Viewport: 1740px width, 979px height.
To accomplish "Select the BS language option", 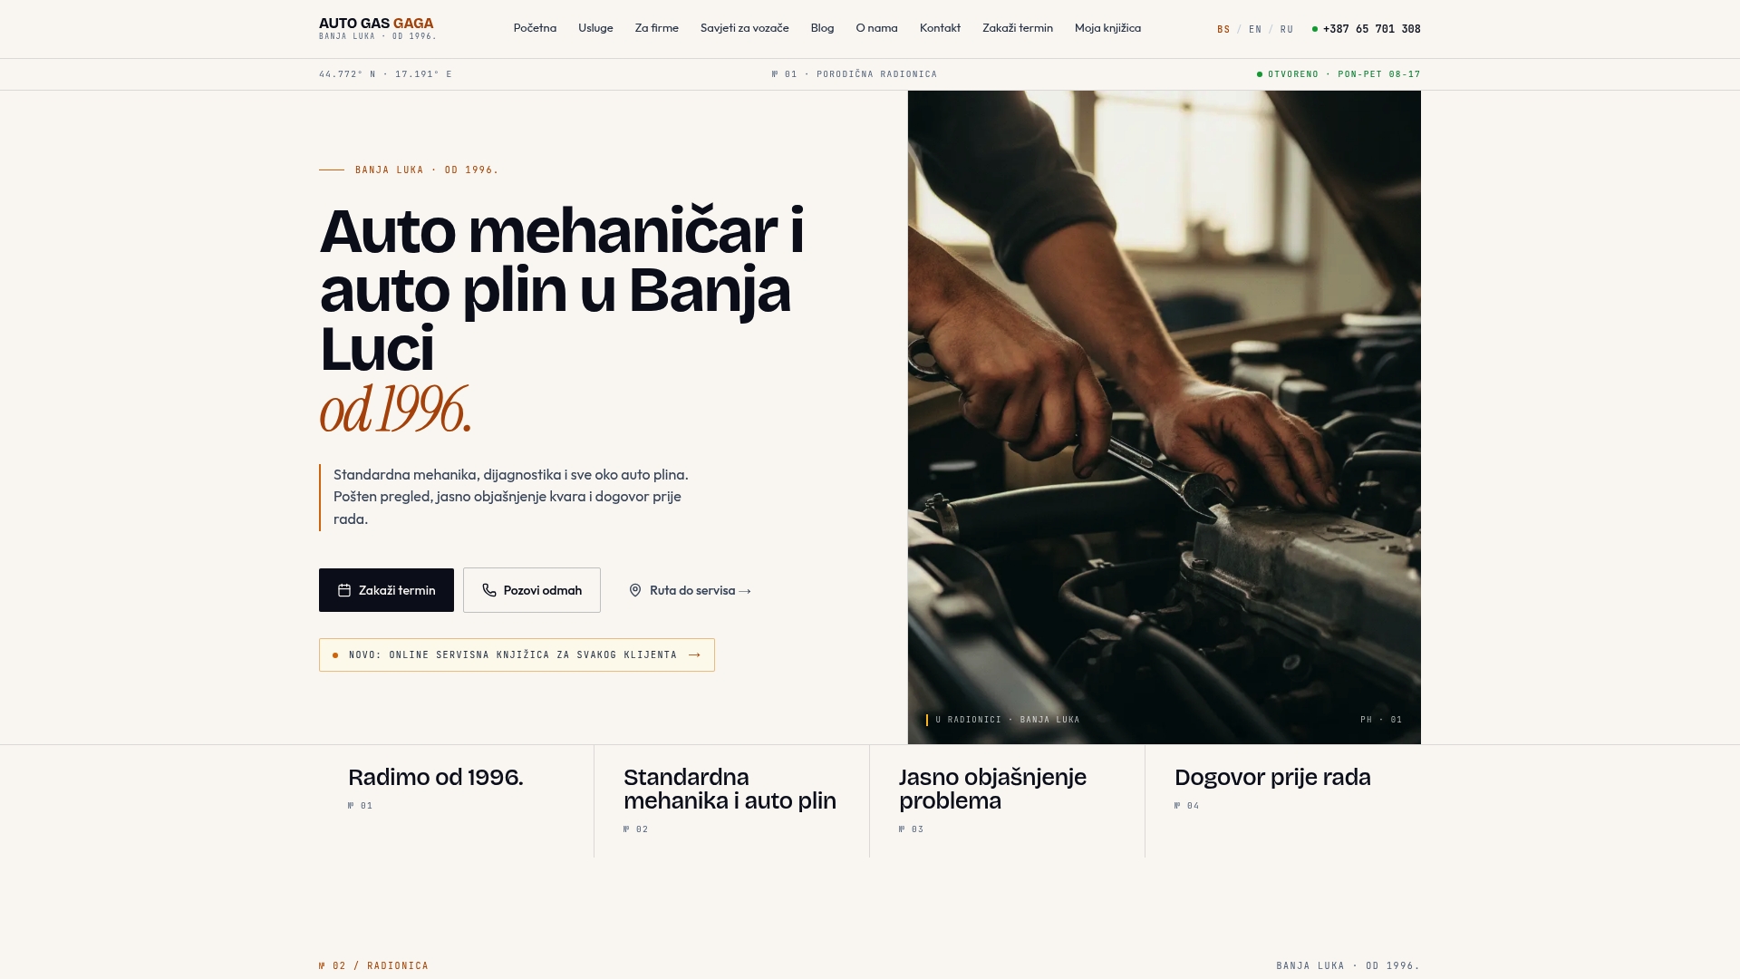I will click(1223, 30).
